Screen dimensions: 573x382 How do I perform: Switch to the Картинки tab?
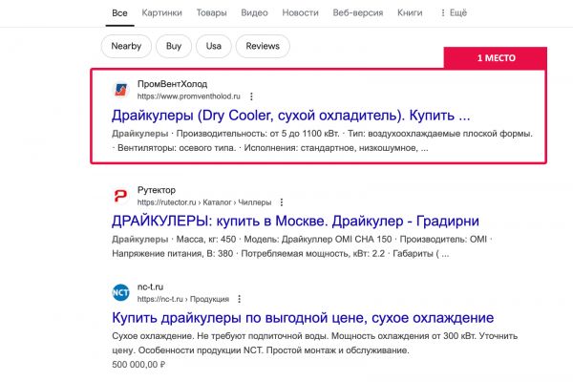point(162,12)
